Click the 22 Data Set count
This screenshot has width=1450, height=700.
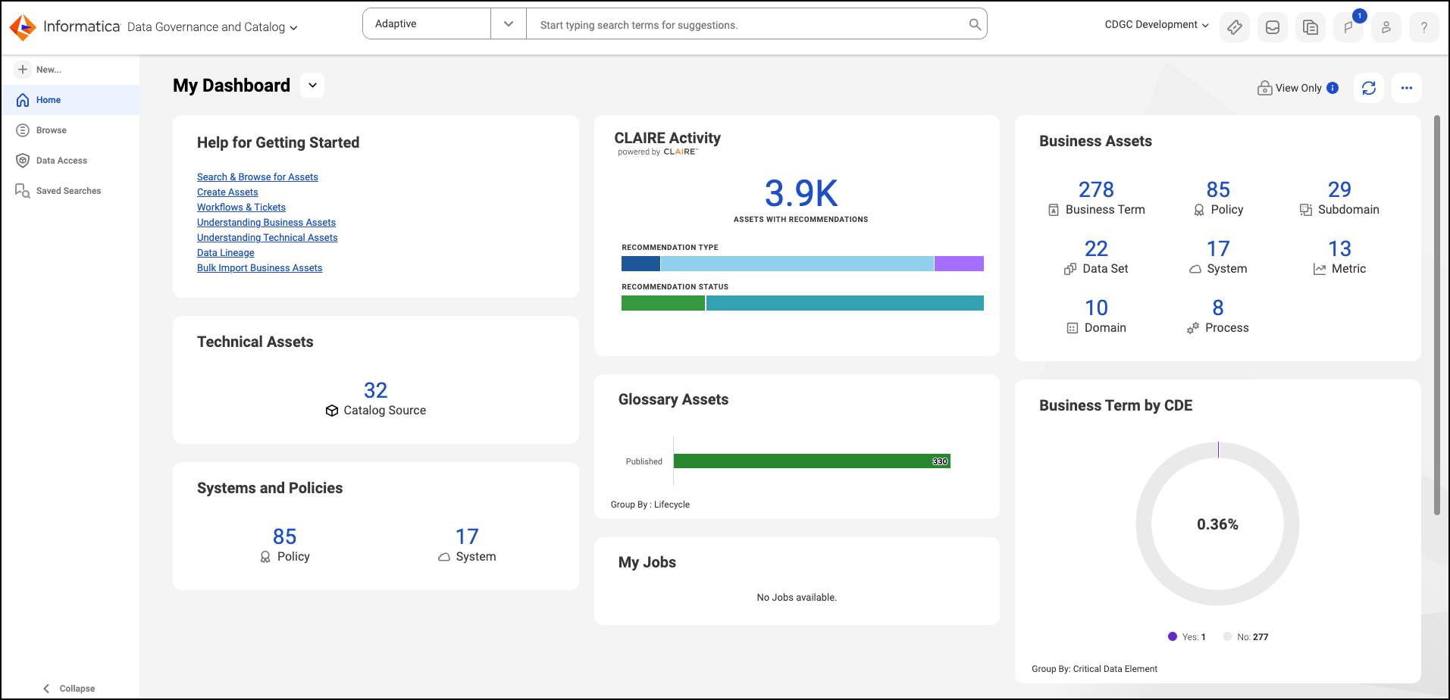pos(1096,248)
